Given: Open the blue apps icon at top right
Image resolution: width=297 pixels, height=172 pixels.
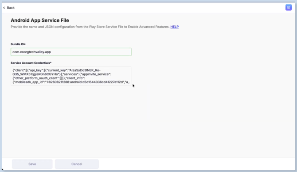Looking at the screenshot, I should click(289, 8).
